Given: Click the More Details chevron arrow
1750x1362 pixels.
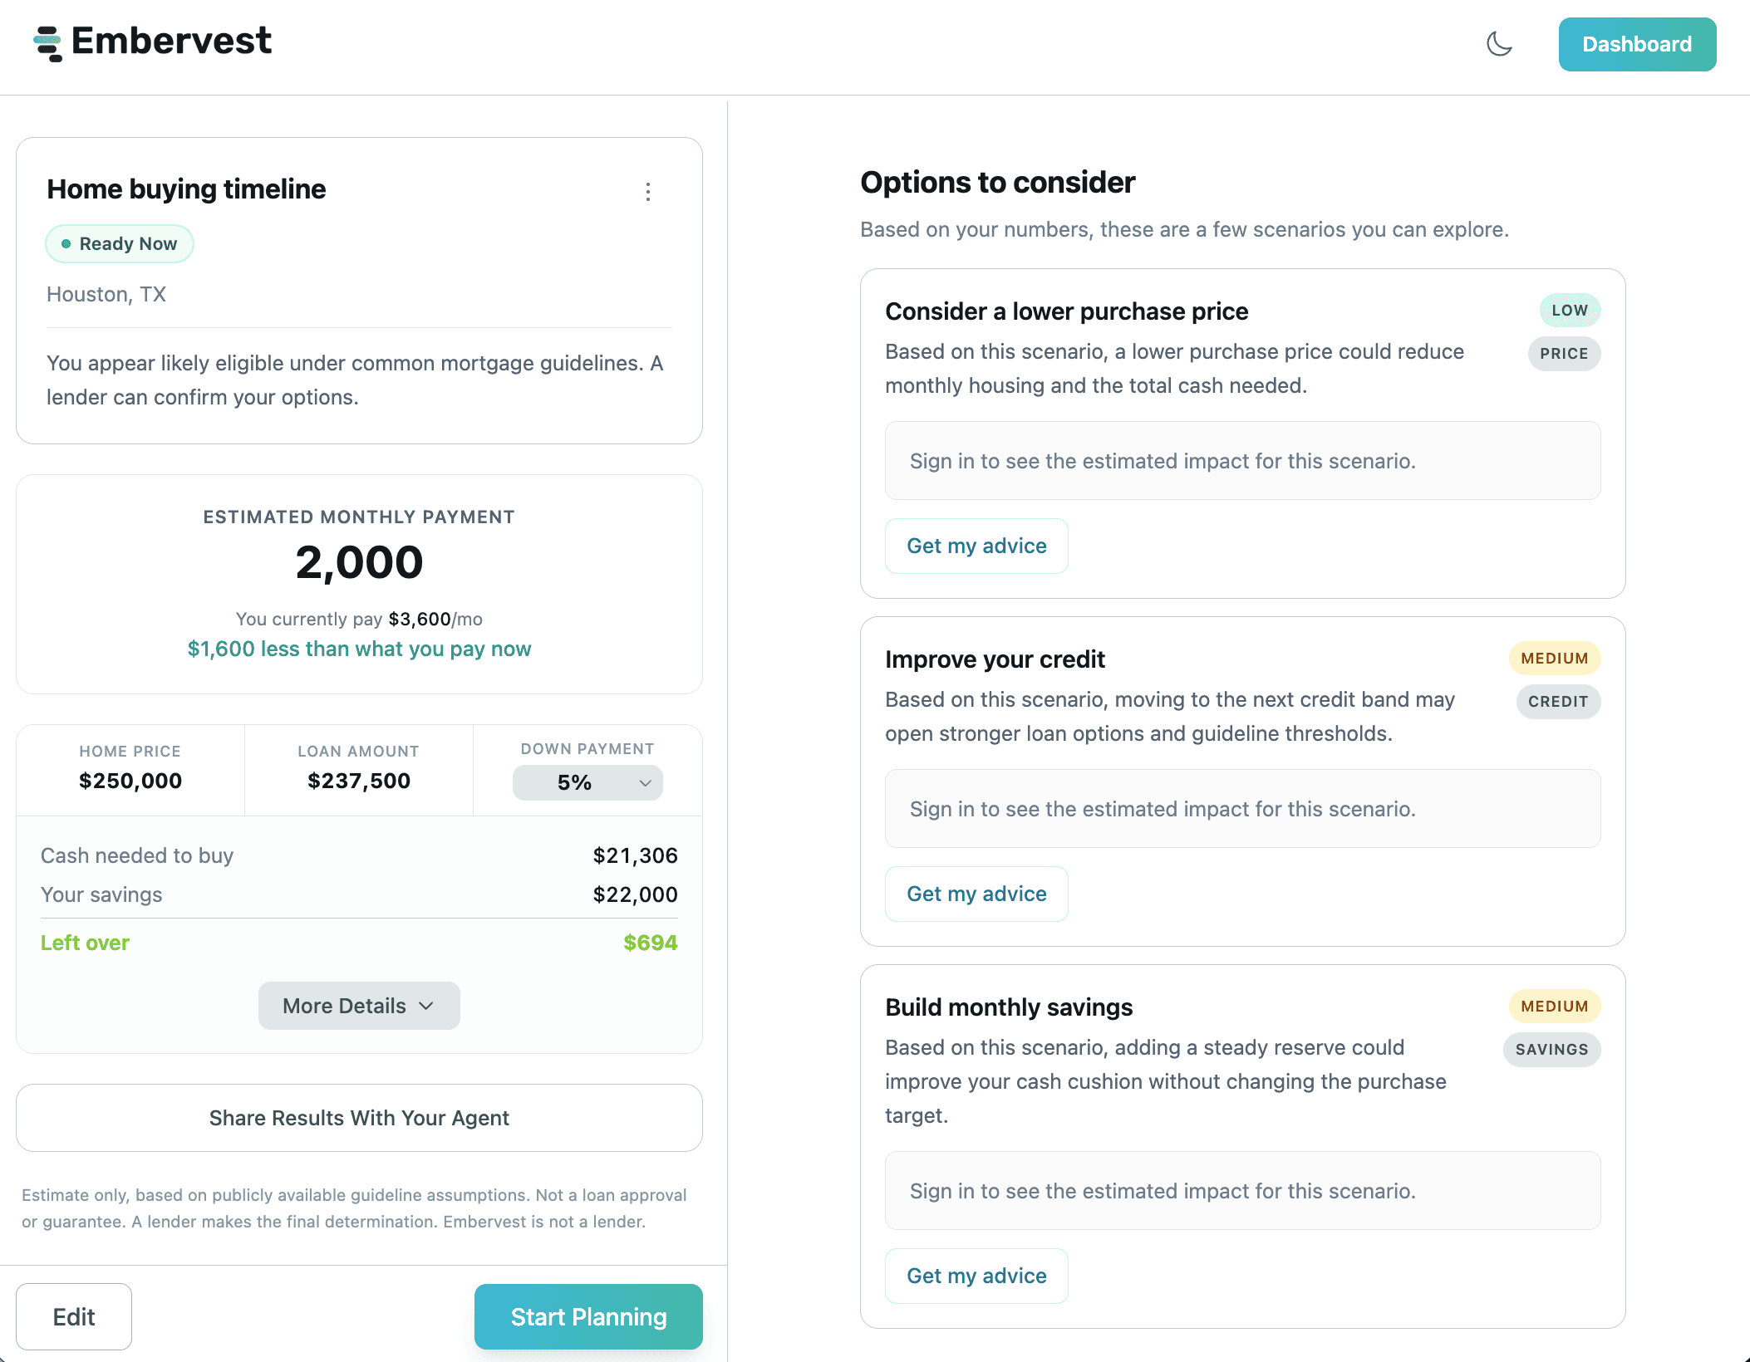Looking at the screenshot, I should (427, 1006).
